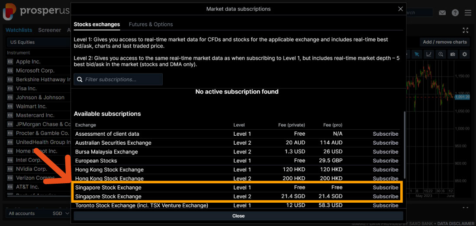This screenshot has height=226, width=476.
Task: Select Johnson & Johnson in the watchlist
Action: click(40, 97)
